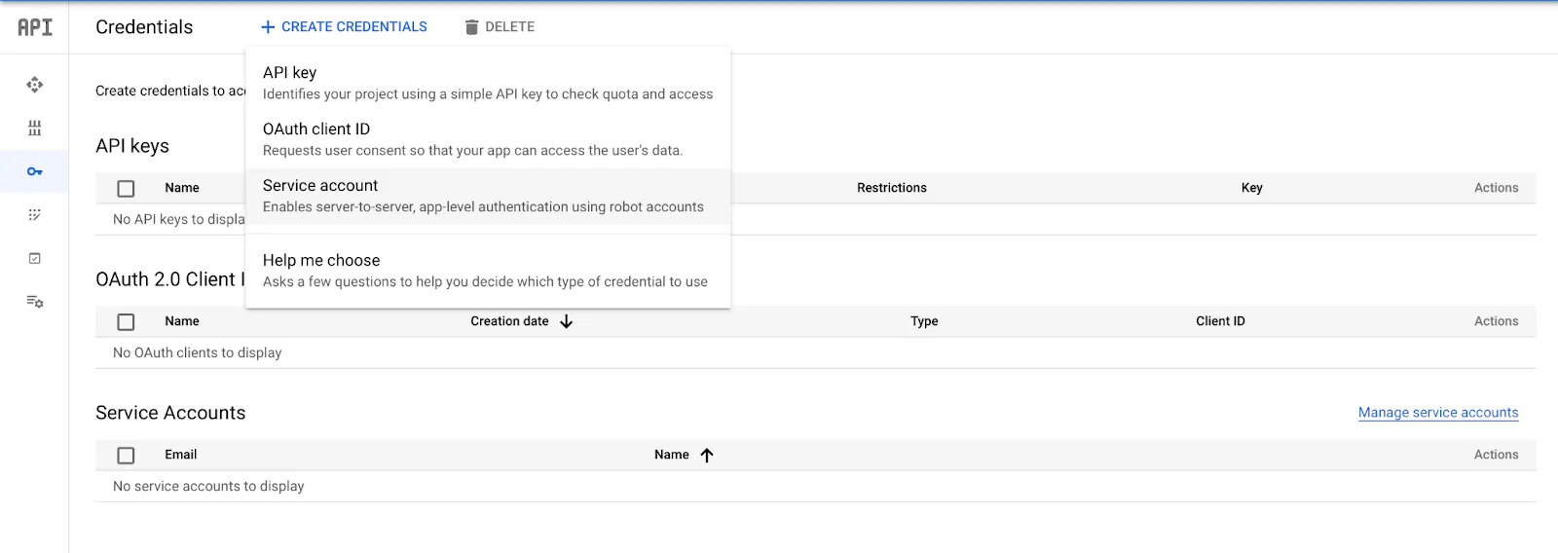Sort Service Accounts by Name arrow
Image resolution: width=1558 pixels, height=553 pixels.
click(x=707, y=455)
